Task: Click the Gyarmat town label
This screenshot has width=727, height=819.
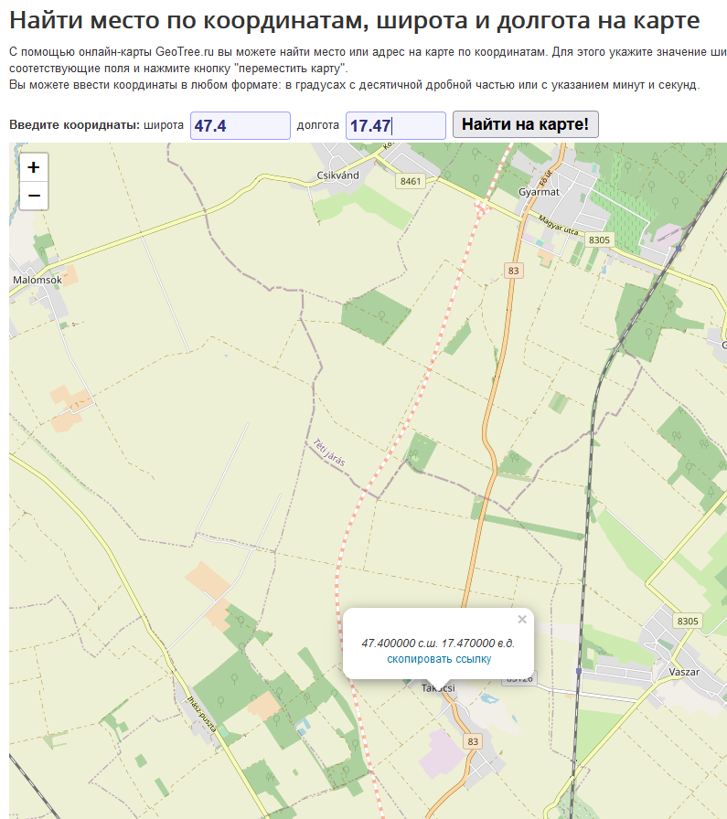Action: pyautogui.click(x=538, y=193)
